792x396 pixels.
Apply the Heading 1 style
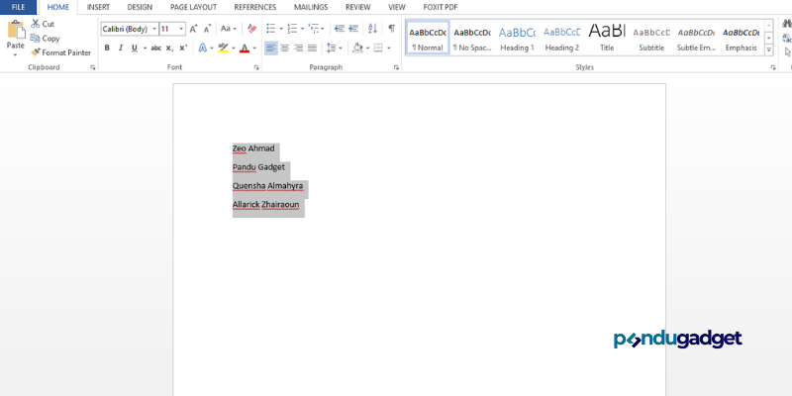pos(517,38)
